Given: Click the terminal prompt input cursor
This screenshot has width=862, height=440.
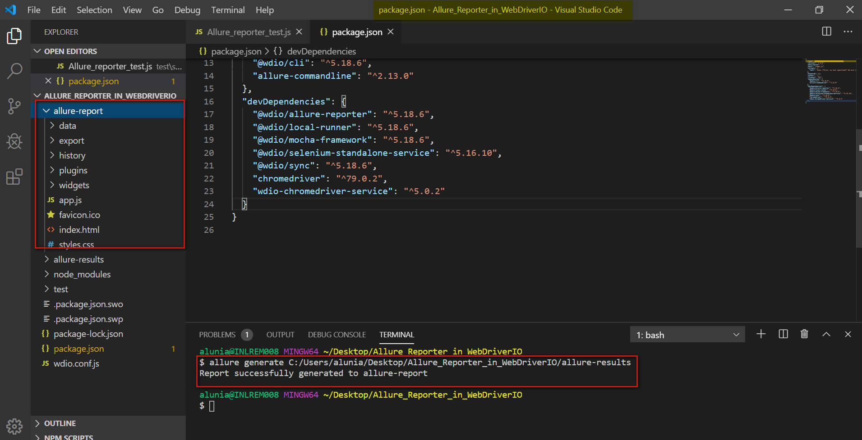Looking at the screenshot, I should pyautogui.click(x=212, y=406).
